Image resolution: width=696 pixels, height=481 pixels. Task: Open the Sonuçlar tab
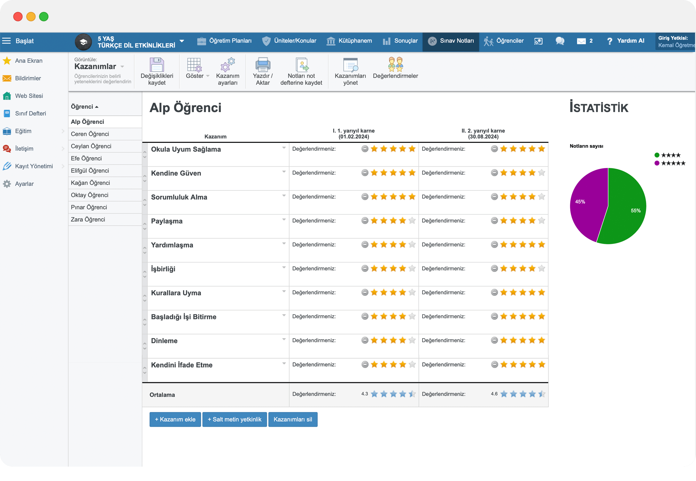coord(400,41)
